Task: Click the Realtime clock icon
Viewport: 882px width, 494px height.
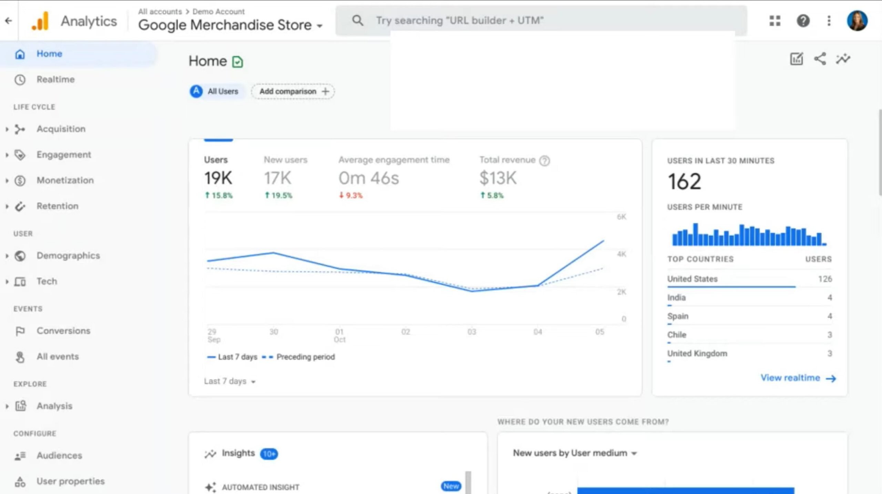Action: tap(20, 80)
